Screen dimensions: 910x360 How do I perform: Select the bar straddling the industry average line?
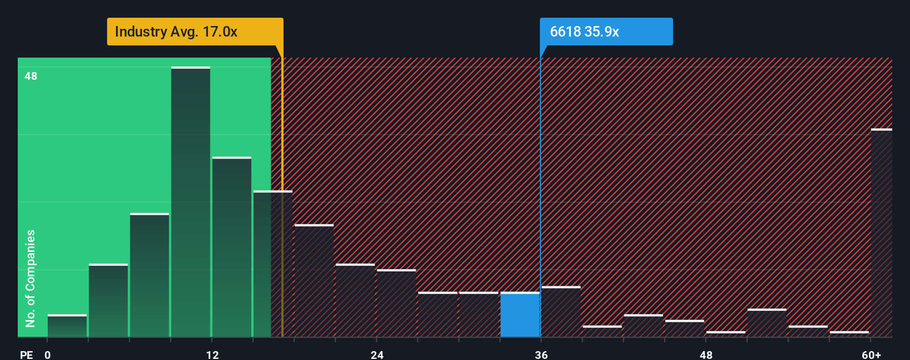[273, 264]
